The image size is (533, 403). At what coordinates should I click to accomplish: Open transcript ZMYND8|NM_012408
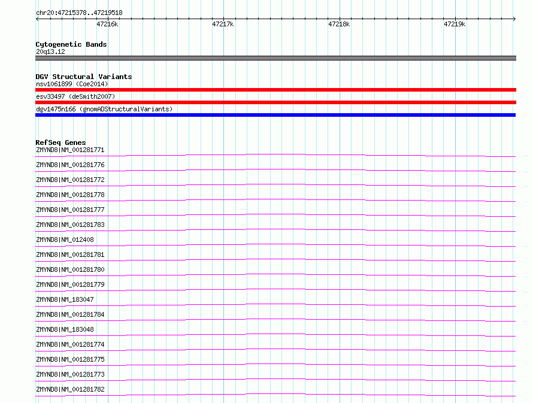tap(65, 240)
